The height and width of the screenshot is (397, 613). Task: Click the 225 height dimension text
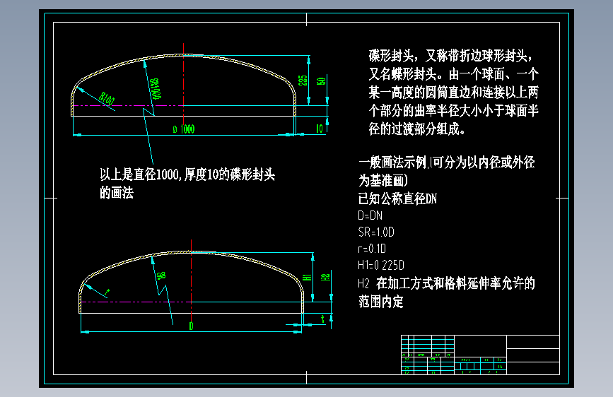pyautogui.click(x=303, y=81)
